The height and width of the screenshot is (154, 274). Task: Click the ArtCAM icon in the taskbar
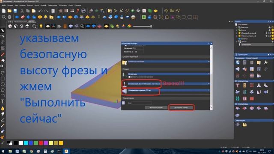click(x=66, y=151)
